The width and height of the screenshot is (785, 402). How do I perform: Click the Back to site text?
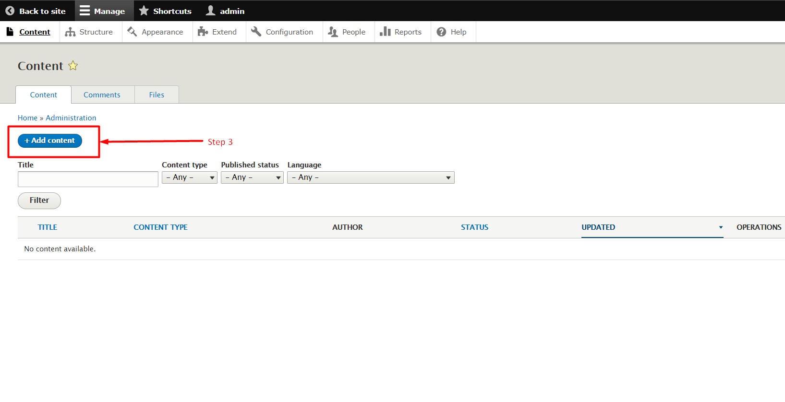click(x=42, y=11)
